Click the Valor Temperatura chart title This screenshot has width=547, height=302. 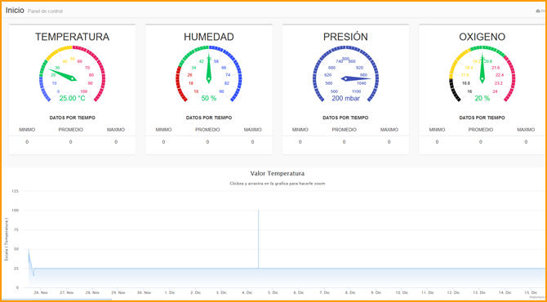(277, 173)
